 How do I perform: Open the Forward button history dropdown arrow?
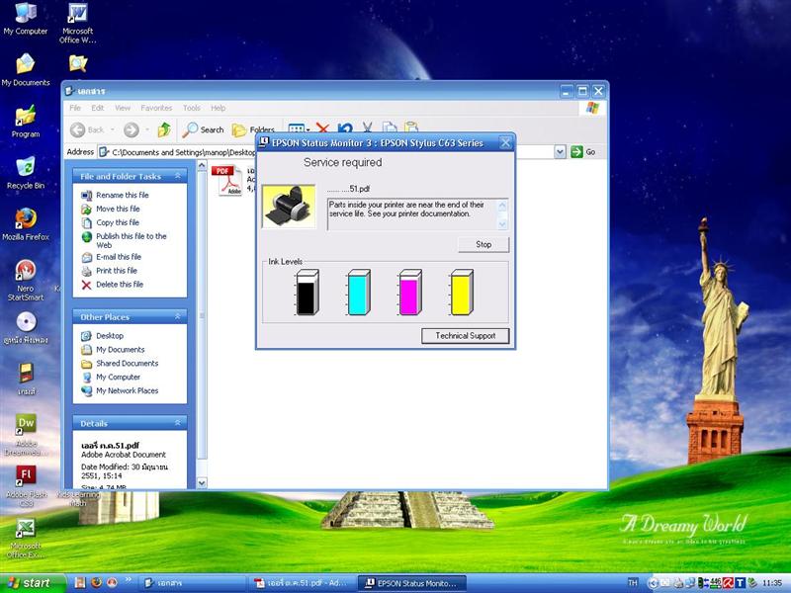point(147,129)
